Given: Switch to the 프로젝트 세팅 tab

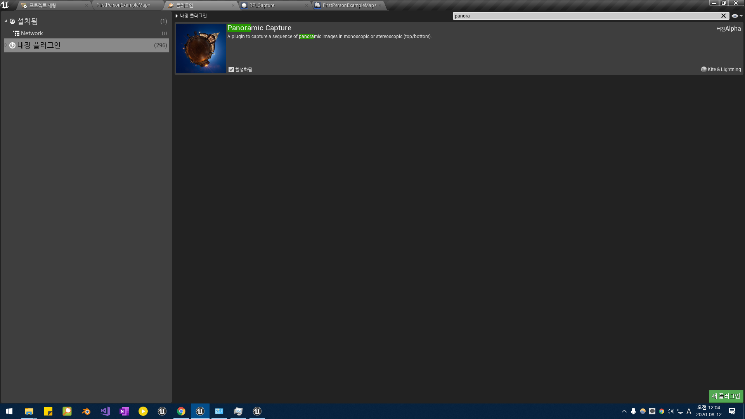Looking at the screenshot, I should [x=43, y=5].
